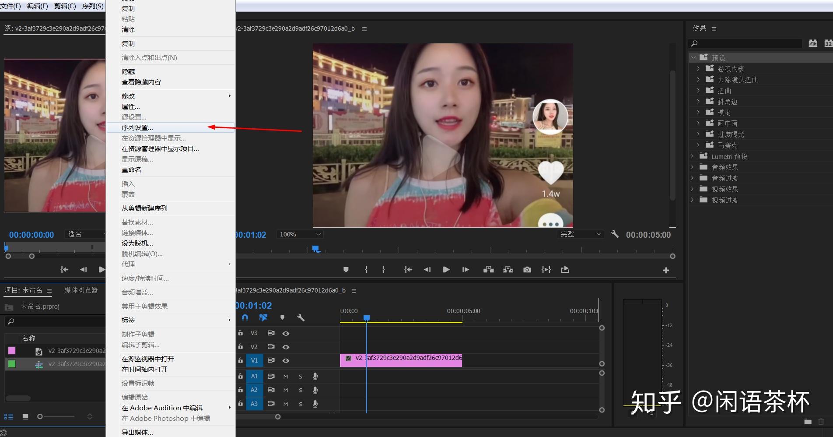Select 重命名 in the context menu
Viewport: 833px width, 437px height.
[131, 169]
